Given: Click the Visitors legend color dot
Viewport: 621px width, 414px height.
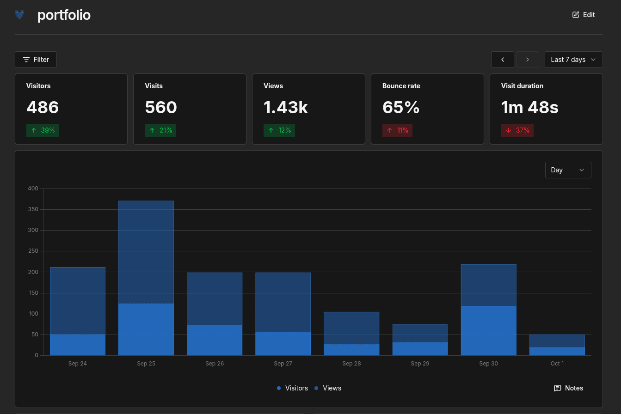Looking at the screenshot, I should 279,388.
